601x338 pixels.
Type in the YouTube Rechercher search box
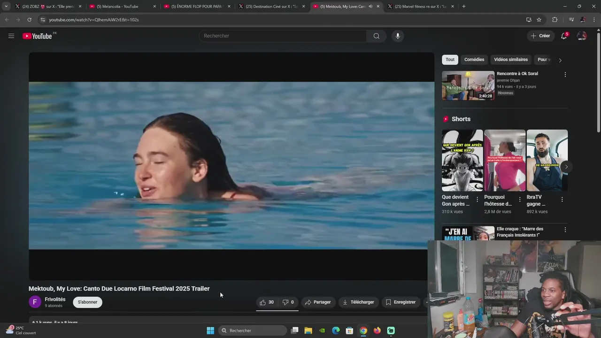283,36
